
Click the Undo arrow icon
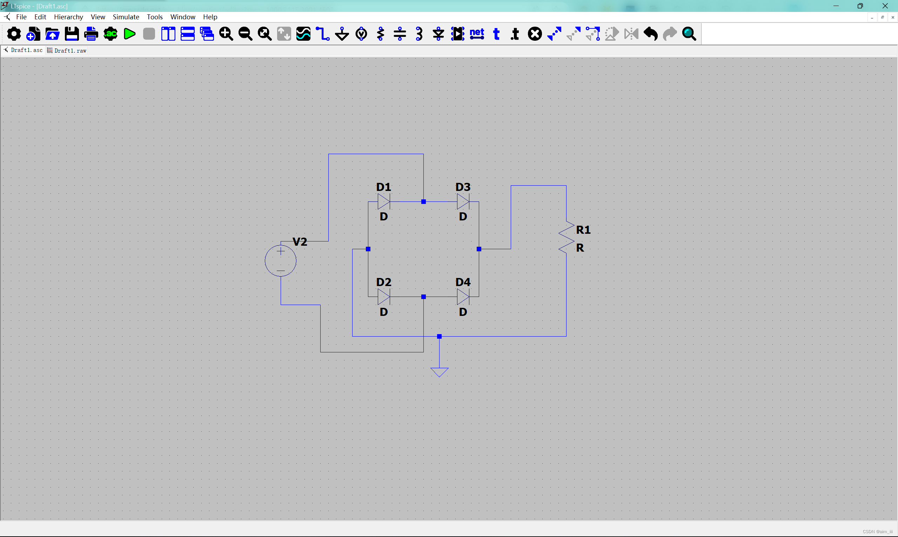[650, 34]
